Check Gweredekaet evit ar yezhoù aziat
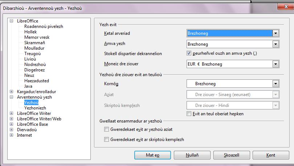The height and width of the screenshot is (166, 294). click(x=106, y=129)
